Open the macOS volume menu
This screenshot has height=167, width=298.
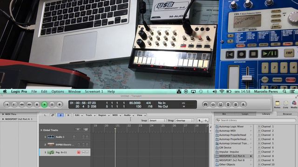(x=215, y=91)
